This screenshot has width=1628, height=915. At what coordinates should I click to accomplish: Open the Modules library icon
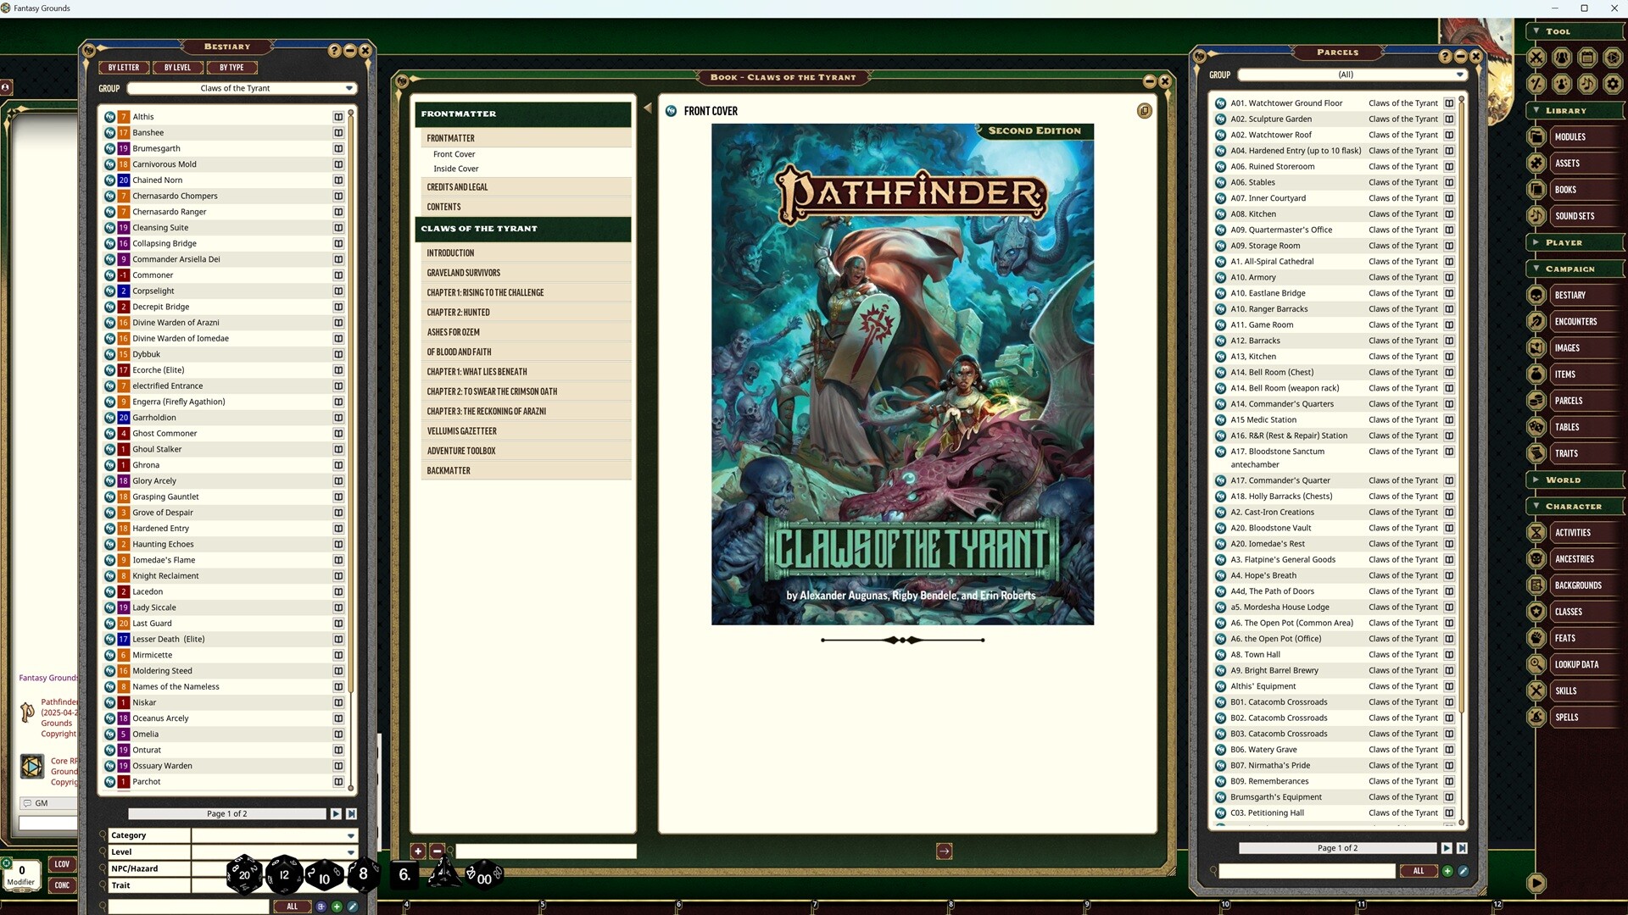pos(1537,136)
